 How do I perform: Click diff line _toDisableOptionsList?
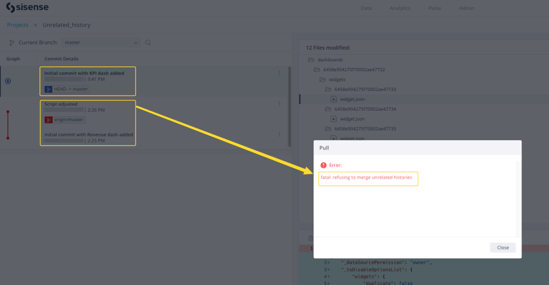377,270
